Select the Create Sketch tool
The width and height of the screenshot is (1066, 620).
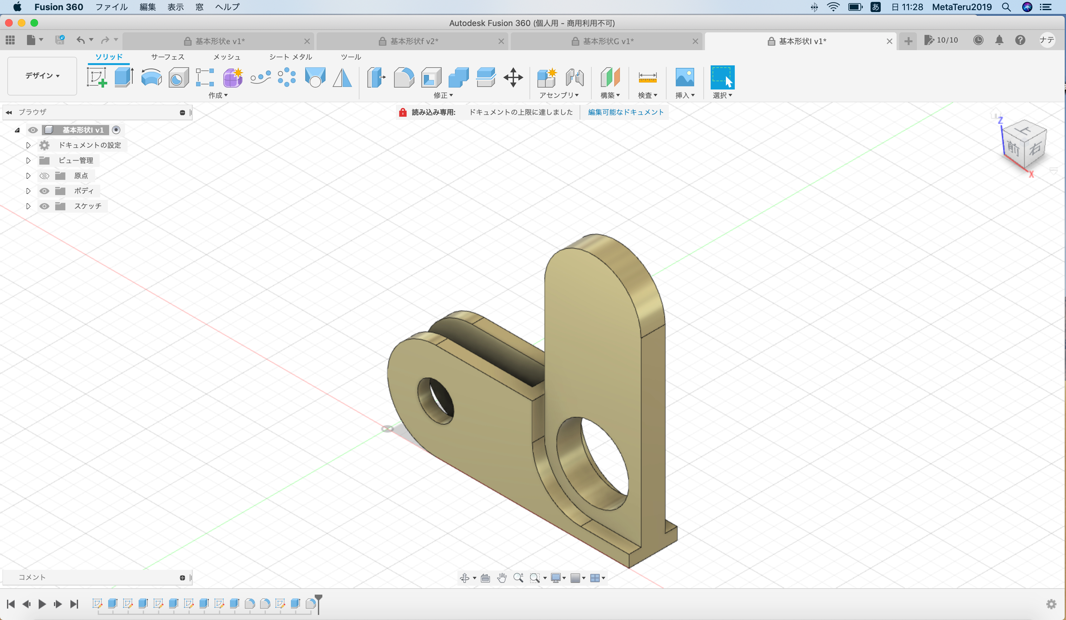[97, 77]
